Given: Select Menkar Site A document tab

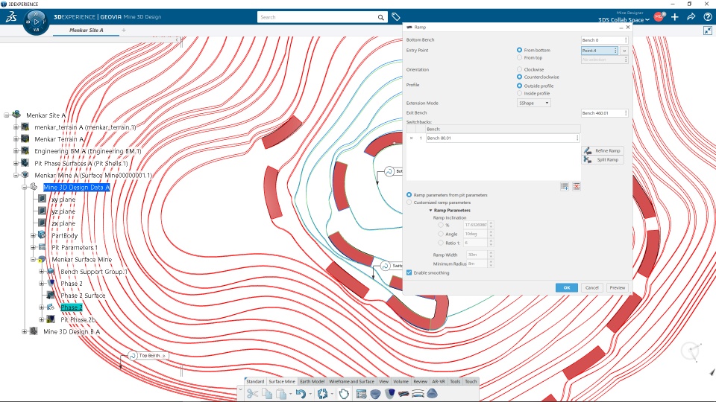Looking at the screenshot, I should pyautogui.click(x=87, y=30).
